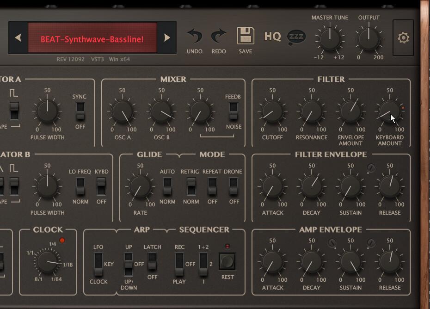
Task: Open the settings gear panel
Action: pos(403,38)
